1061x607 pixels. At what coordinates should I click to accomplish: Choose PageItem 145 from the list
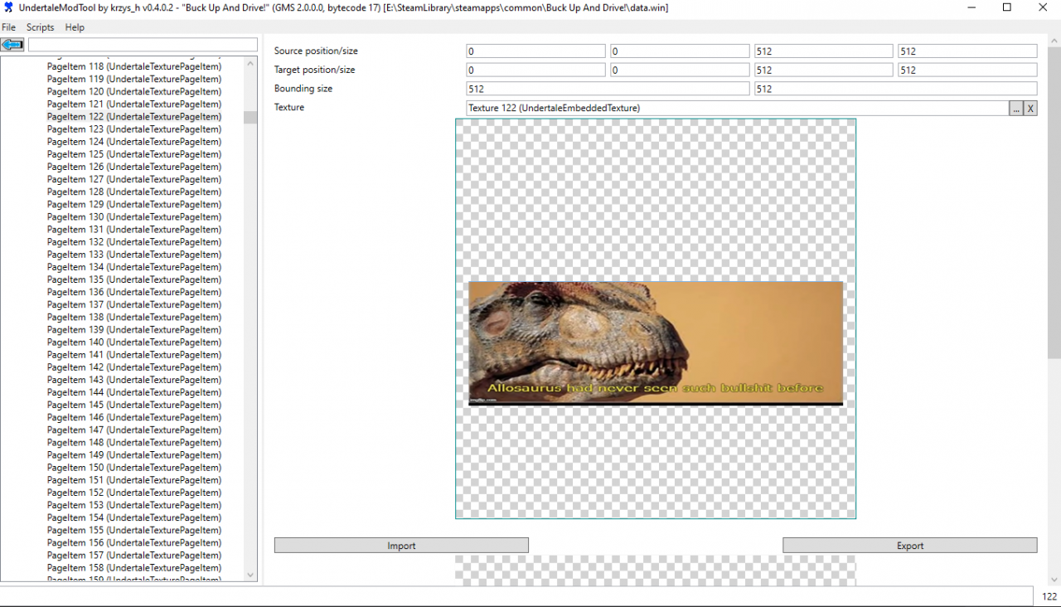pyautogui.click(x=133, y=405)
